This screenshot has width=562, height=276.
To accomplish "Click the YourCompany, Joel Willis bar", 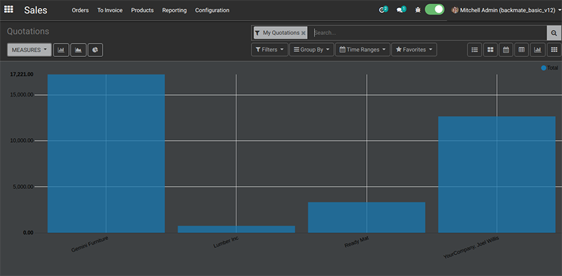I will [497, 174].
